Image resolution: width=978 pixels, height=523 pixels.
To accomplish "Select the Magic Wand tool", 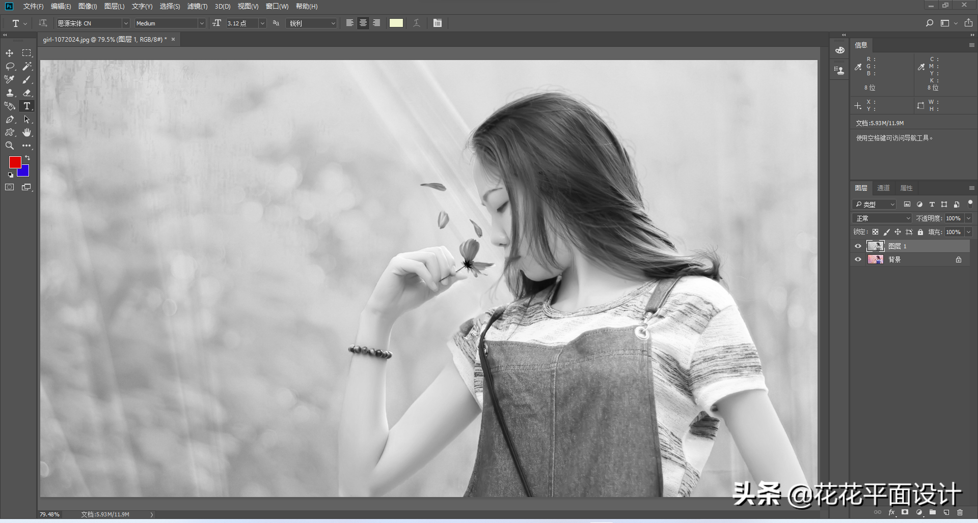I will click(x=26, y=66).
